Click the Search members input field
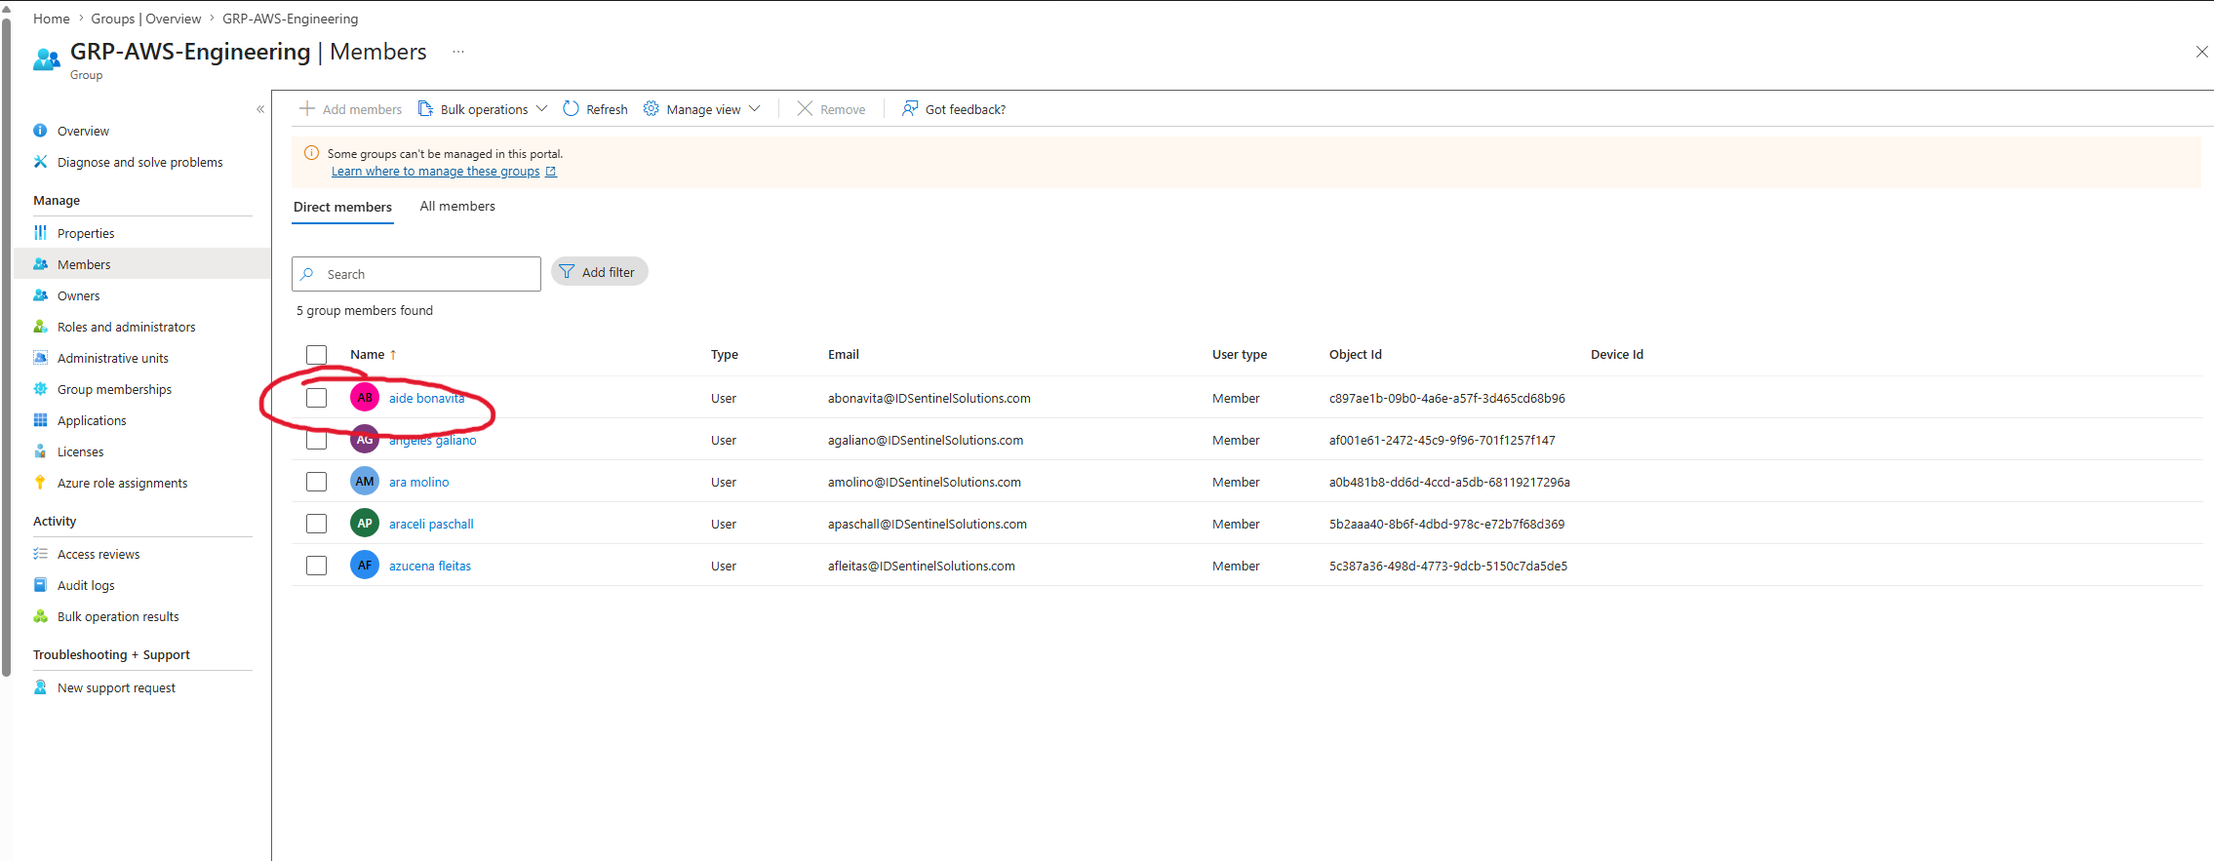The height and width of the screenshot is (861, 2214). click(416, 274)
